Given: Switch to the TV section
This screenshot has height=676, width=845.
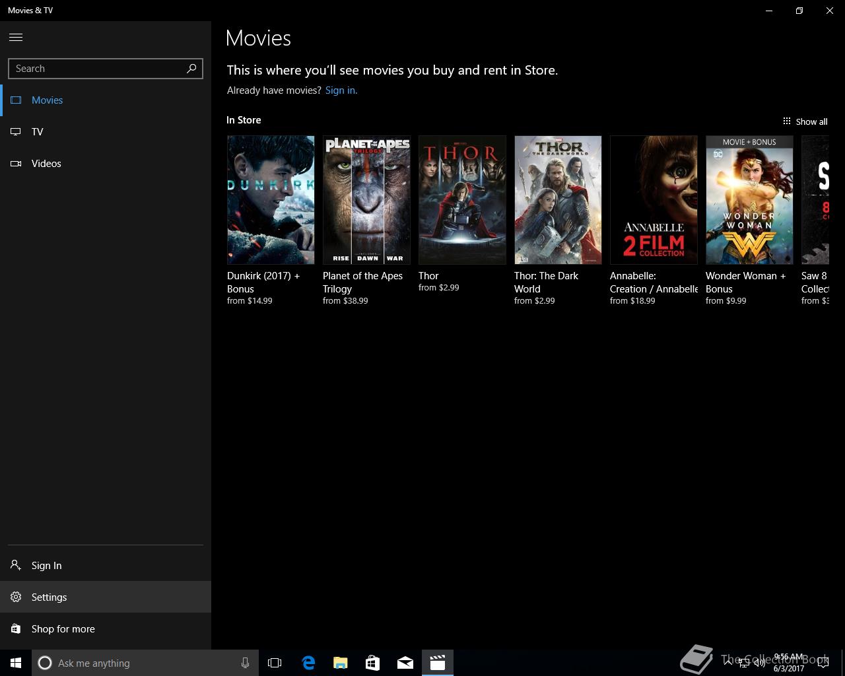Looking at the screenshot, I should click(x=106, y=132).
